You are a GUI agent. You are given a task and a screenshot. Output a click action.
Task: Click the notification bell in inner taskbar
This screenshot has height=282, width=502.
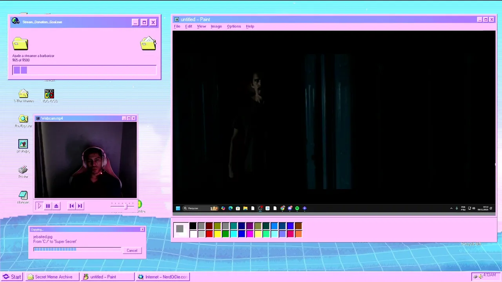[x=491, y=208]
